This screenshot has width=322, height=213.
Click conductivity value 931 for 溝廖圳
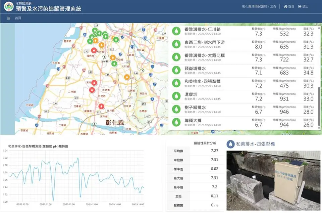click(284, 99)
